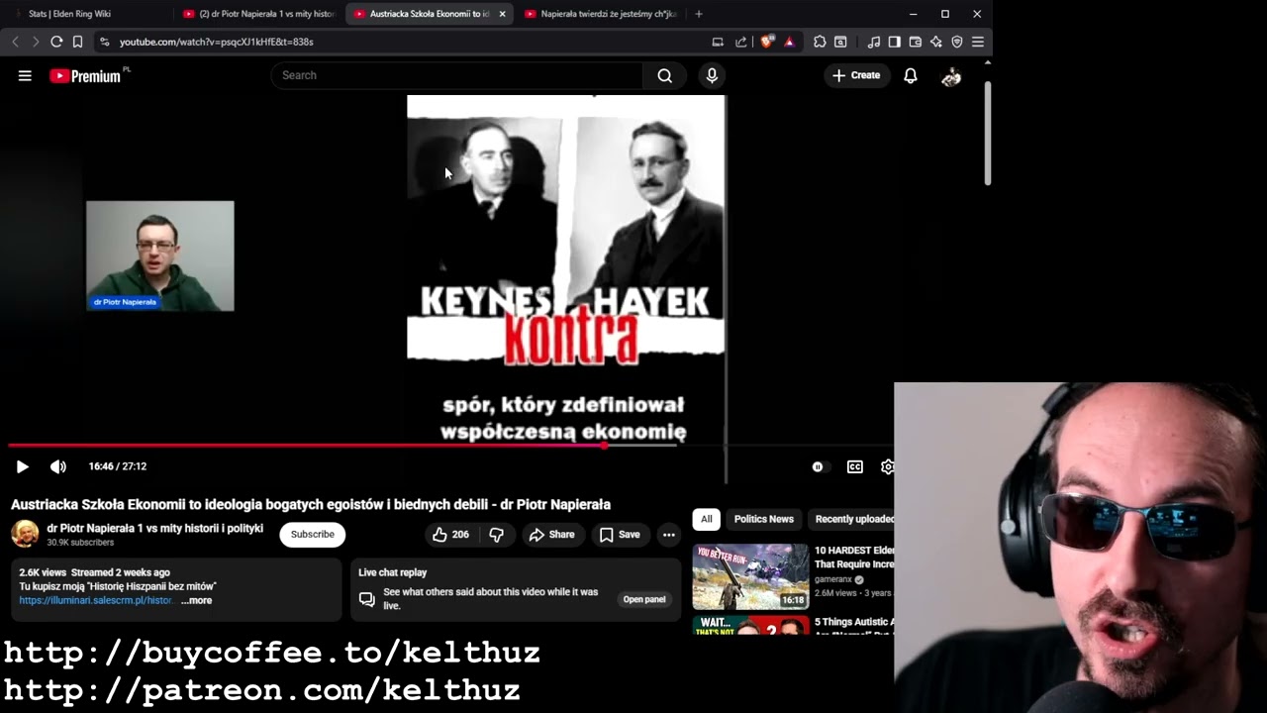Toggle autoplay switch in player
1267x713 pixels.
pos(818,466)
